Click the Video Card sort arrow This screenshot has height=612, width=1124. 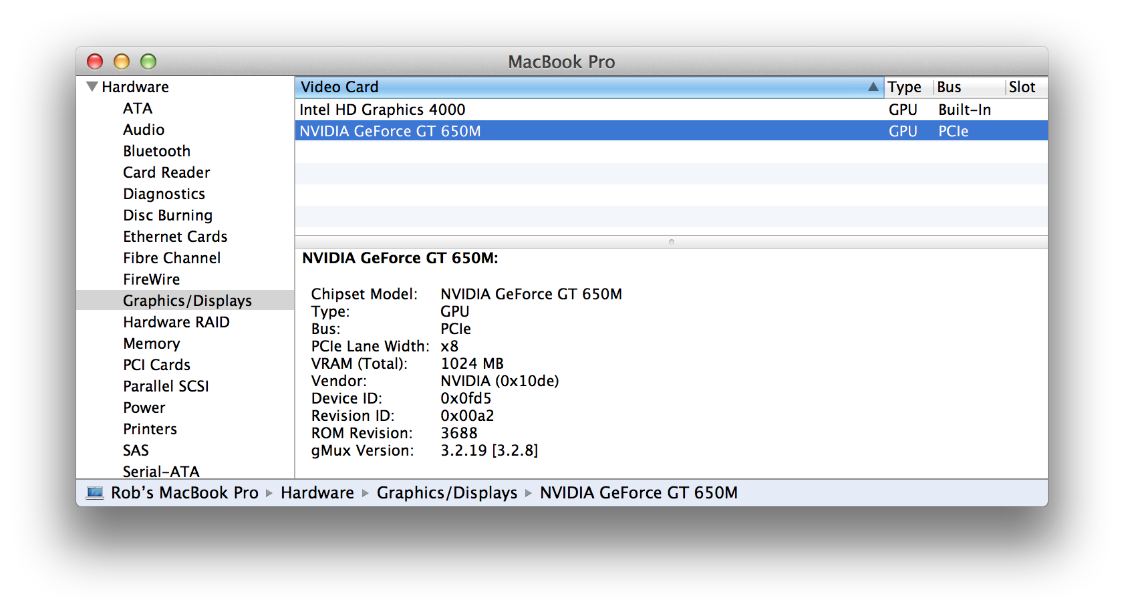point(873,87)
